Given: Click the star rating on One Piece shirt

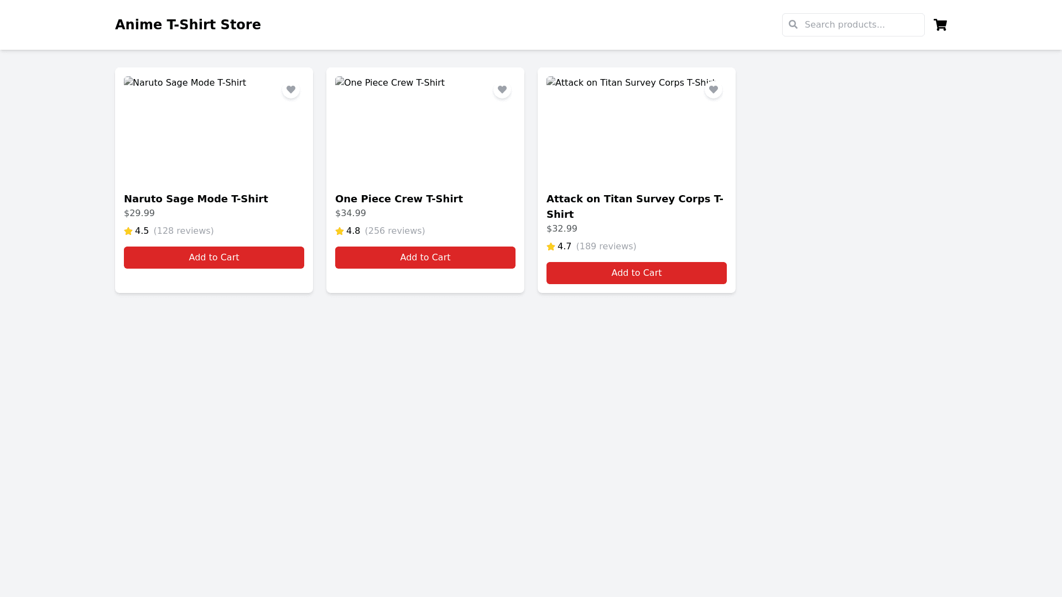Looking at the screenshot, I should [339, 231].
